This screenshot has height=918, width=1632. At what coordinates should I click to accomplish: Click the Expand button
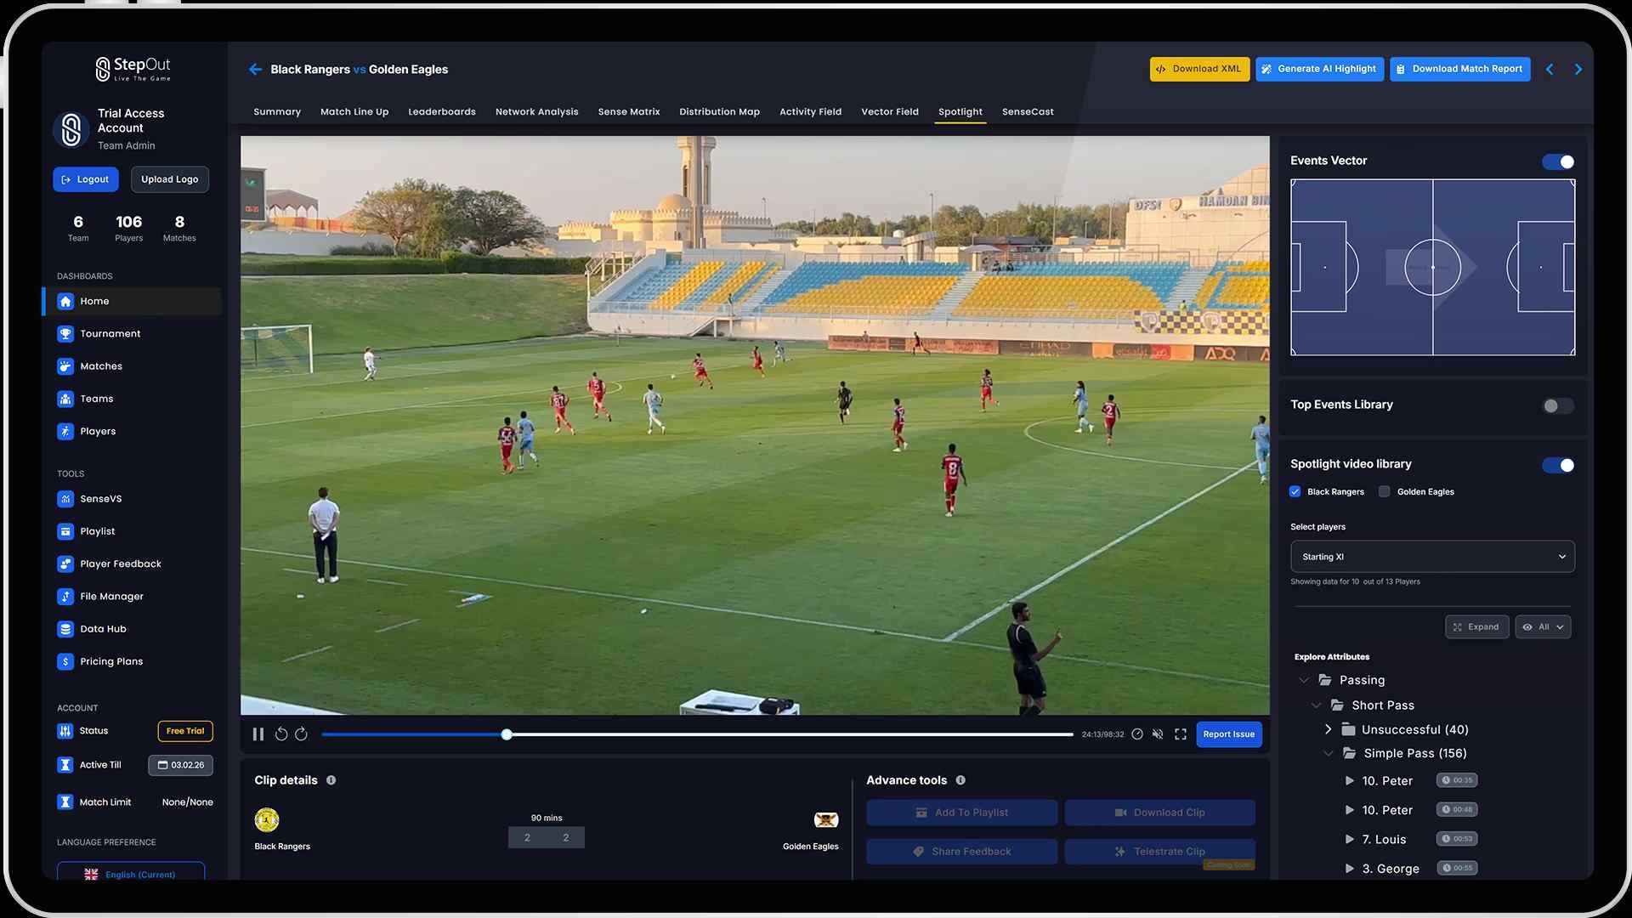click(1477, 627)
